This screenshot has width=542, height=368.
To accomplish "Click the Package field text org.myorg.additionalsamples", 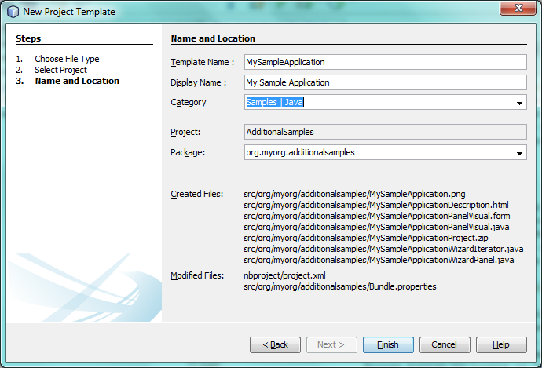I will pos(300,153).
